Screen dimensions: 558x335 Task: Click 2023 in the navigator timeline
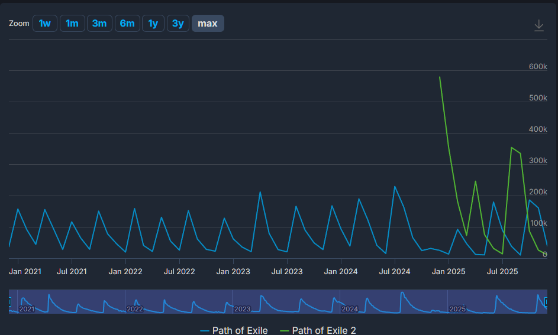[243, 309]
